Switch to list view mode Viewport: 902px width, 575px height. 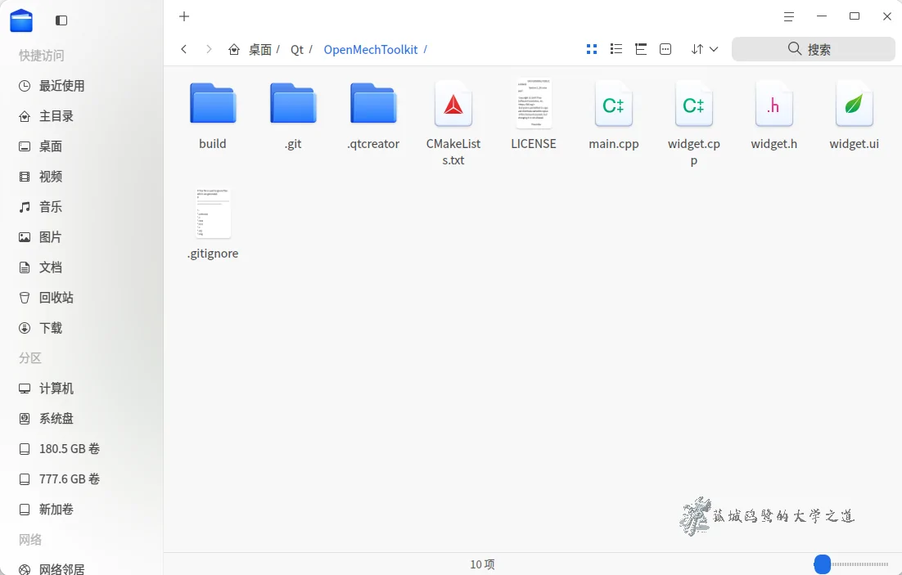[x=616, y=49]
